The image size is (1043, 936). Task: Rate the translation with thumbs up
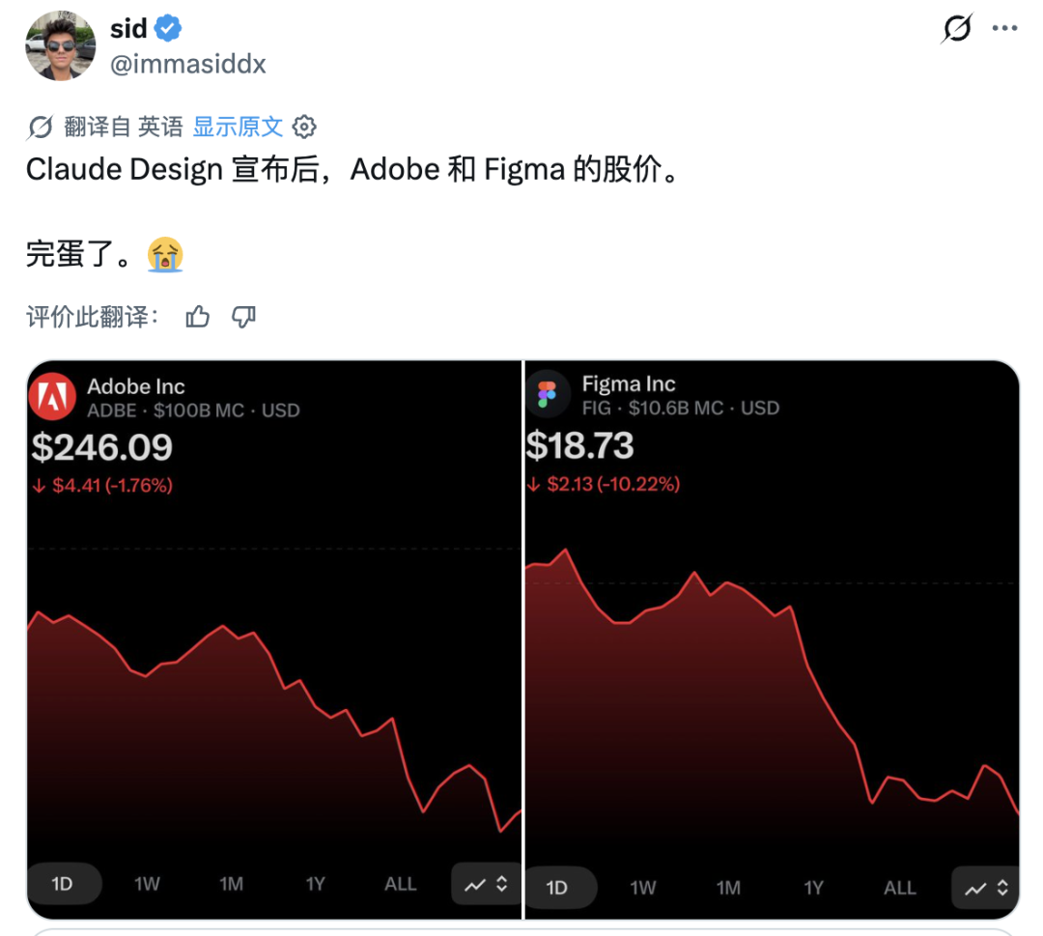click(x=198, y=317)
